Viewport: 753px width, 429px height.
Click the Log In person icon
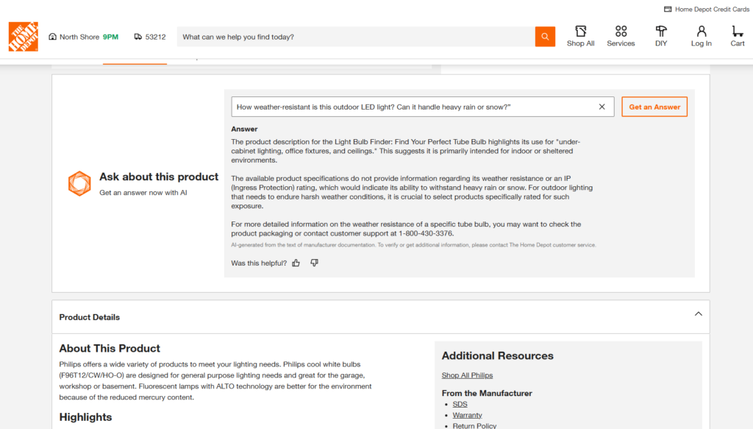[x=701, y=32]
